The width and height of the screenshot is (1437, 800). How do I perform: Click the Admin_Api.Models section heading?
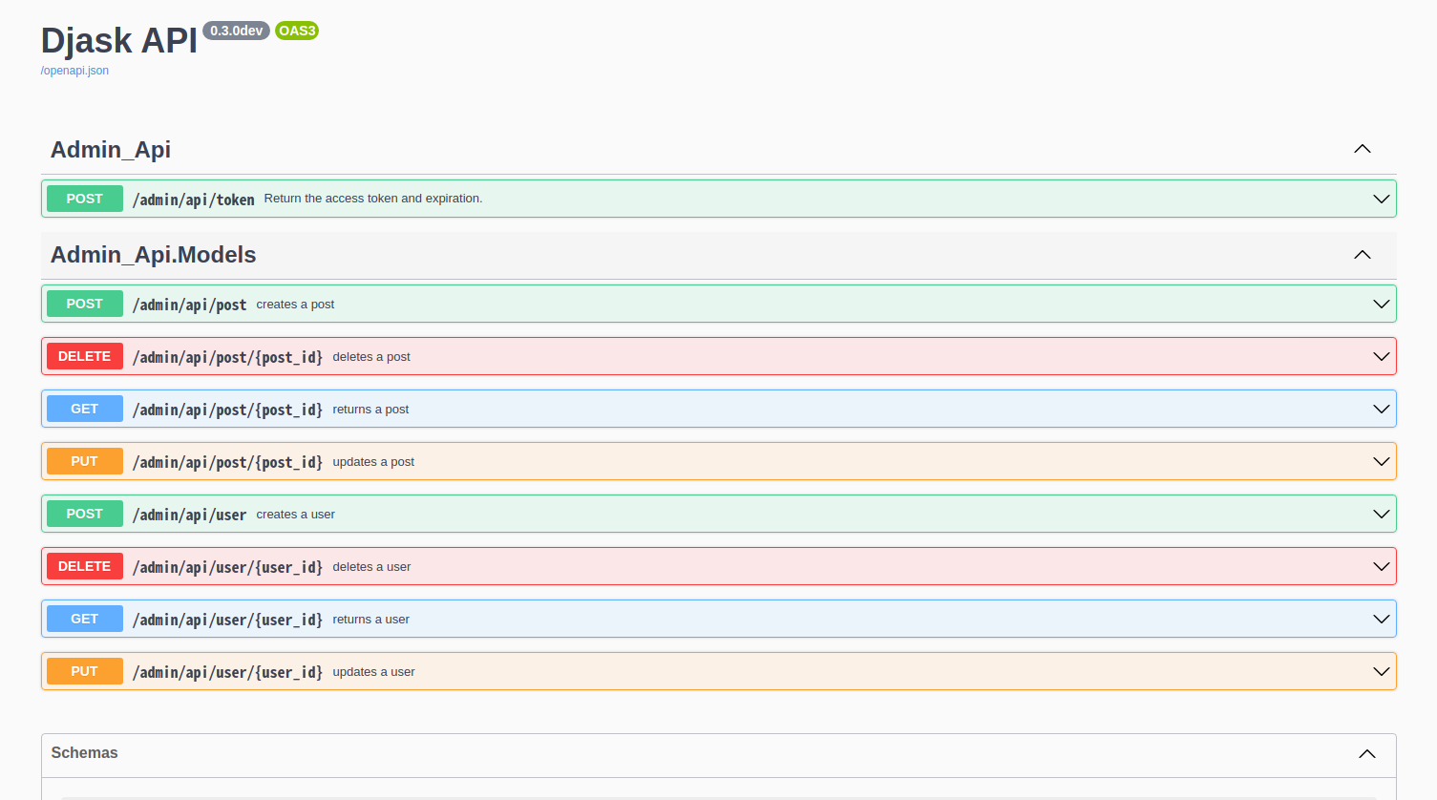[154, 255]
